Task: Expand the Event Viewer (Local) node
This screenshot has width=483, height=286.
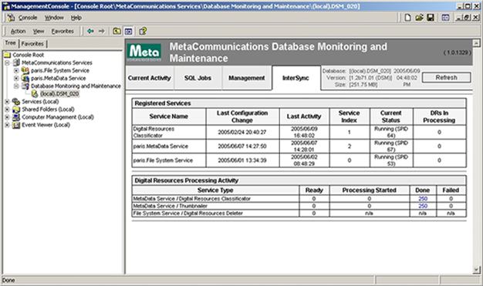Action: pos(7,125)
